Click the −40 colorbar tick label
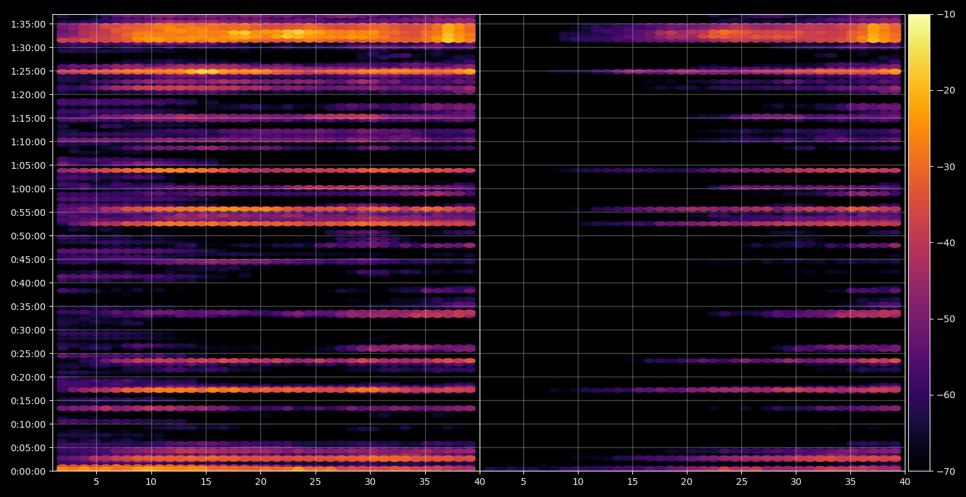The image size is (966, 497). 946,243
